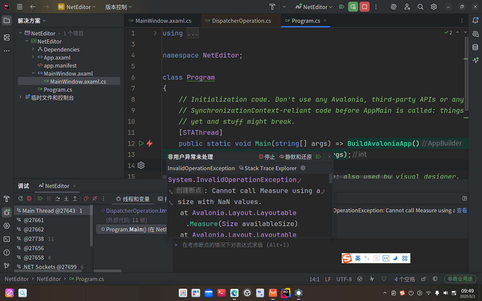
Task: Click the Build hammer icon in top toolbar
Action: pyautogui.click(x=272, y=7)
